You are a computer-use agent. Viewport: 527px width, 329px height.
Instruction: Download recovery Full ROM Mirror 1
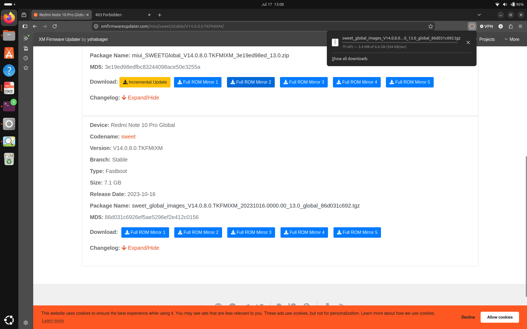(x=198, y=82)
